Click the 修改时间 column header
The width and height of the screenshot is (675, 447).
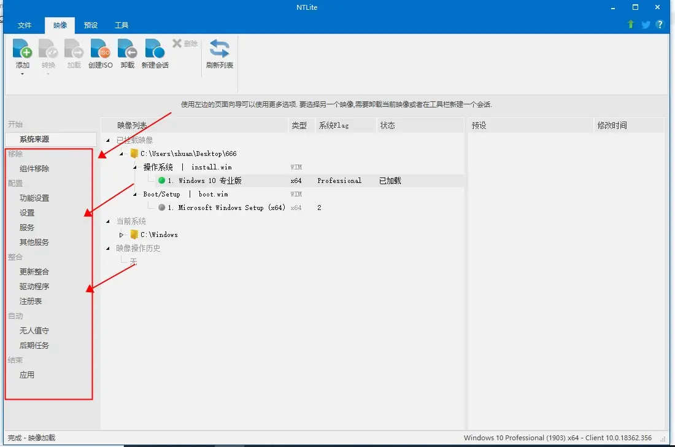pyautogui.click(x=629, y=125)
